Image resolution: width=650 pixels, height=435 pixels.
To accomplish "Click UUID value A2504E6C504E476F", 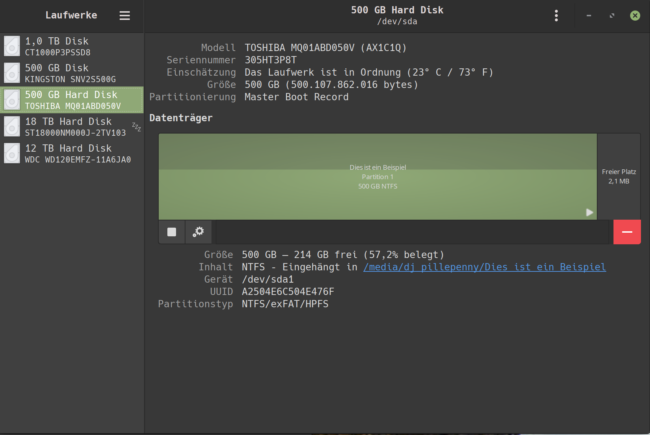I will [288, 292].
